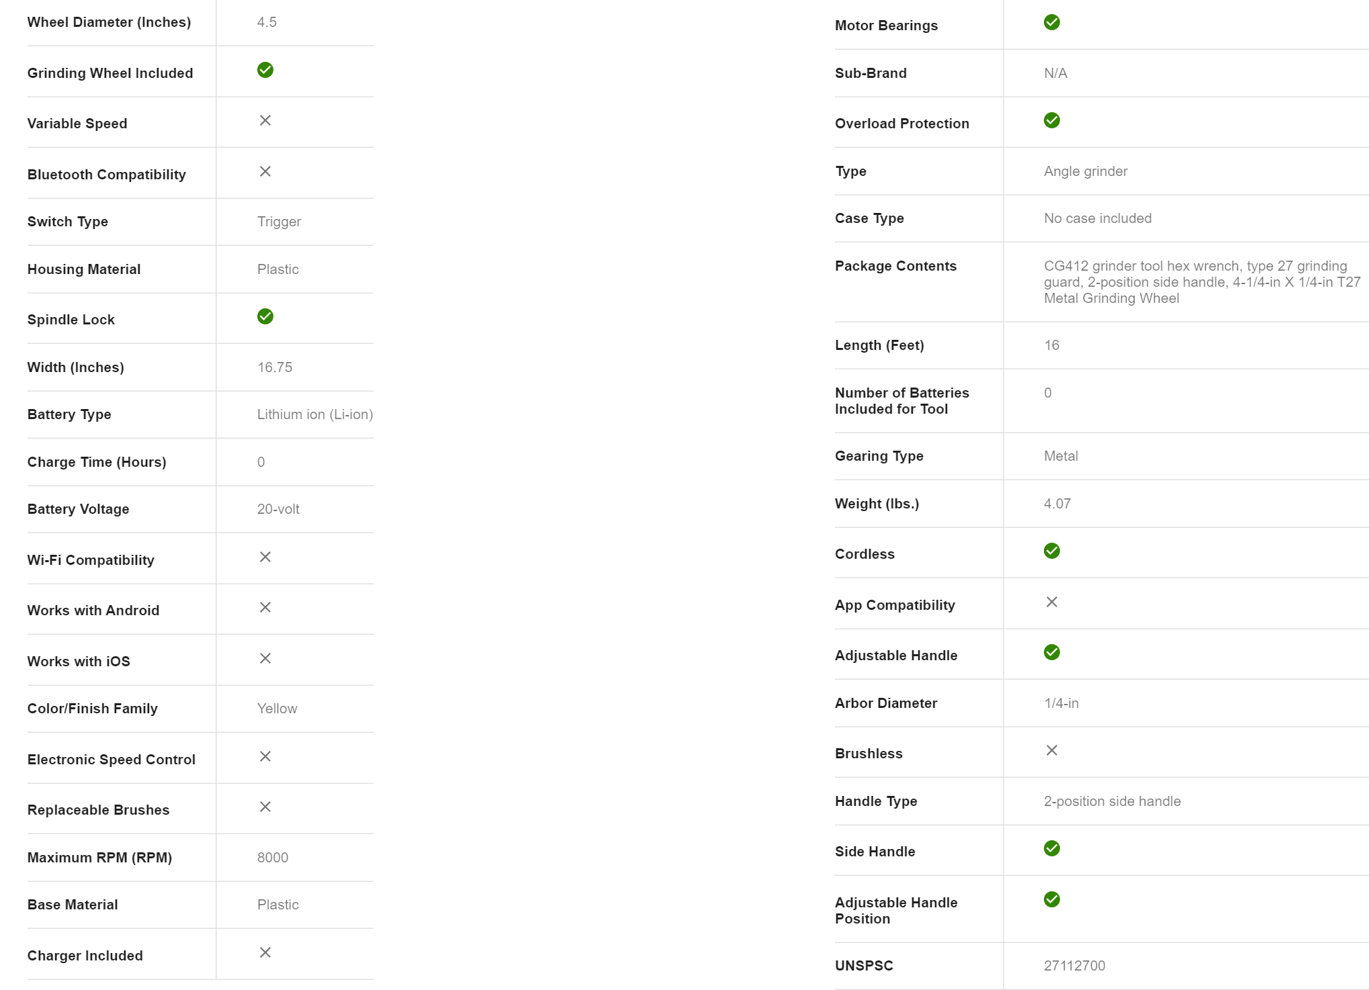The image size is (1369, 990).
Task: Click the green checkmark for Cordless
Action: 1052,551
